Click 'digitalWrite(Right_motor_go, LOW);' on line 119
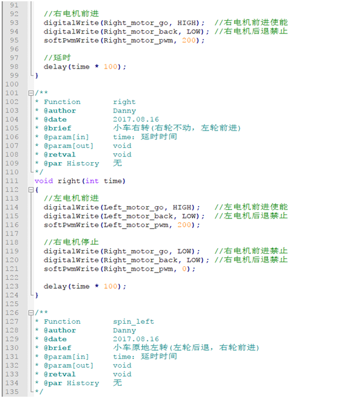This screenshot has width=359, height=398. [x=122, y=251]
